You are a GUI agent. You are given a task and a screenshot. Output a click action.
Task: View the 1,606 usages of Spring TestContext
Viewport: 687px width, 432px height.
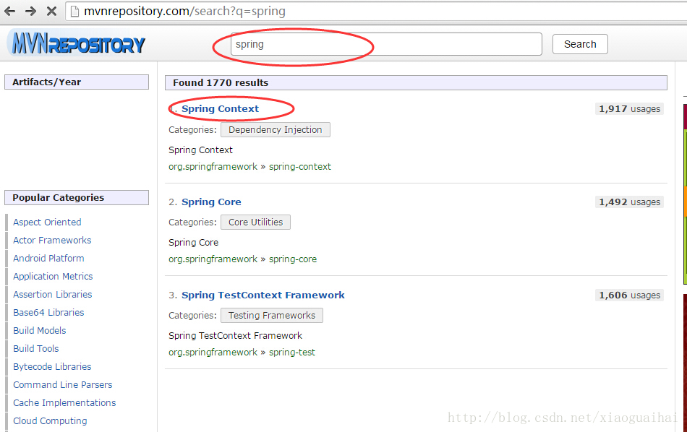pyautogui.click(x=629, y=295)
